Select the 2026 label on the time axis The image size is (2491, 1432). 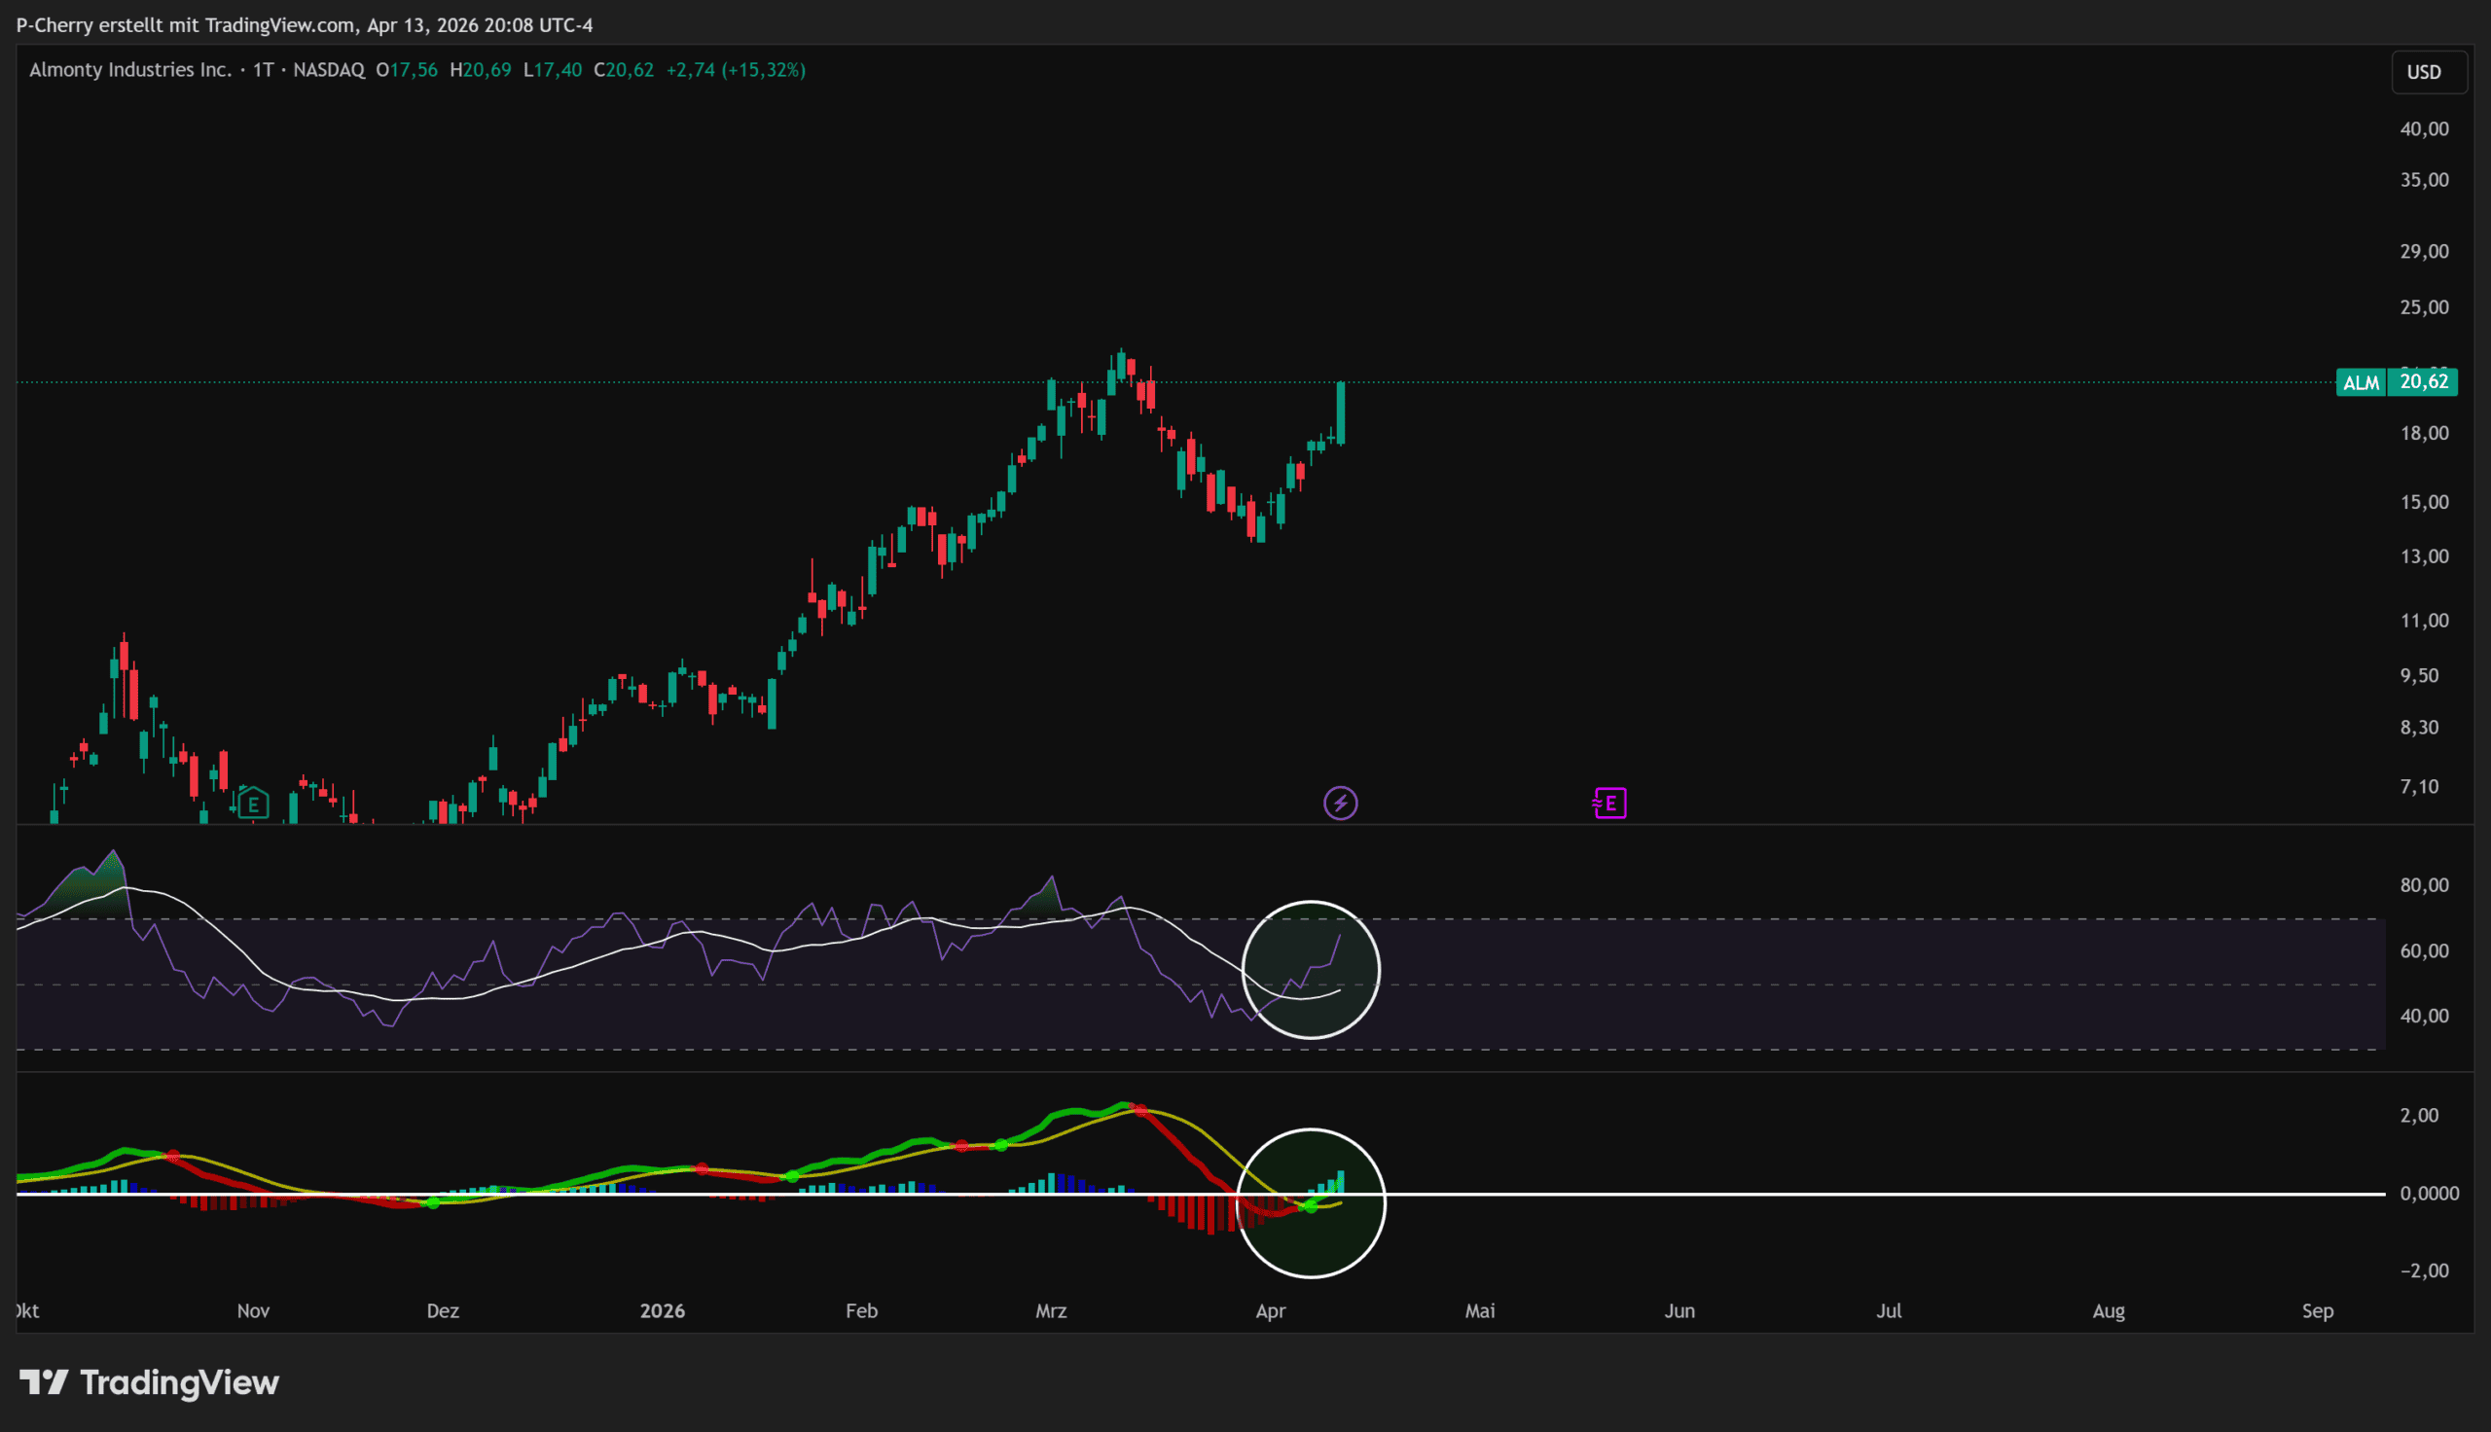click(662, 1311)
